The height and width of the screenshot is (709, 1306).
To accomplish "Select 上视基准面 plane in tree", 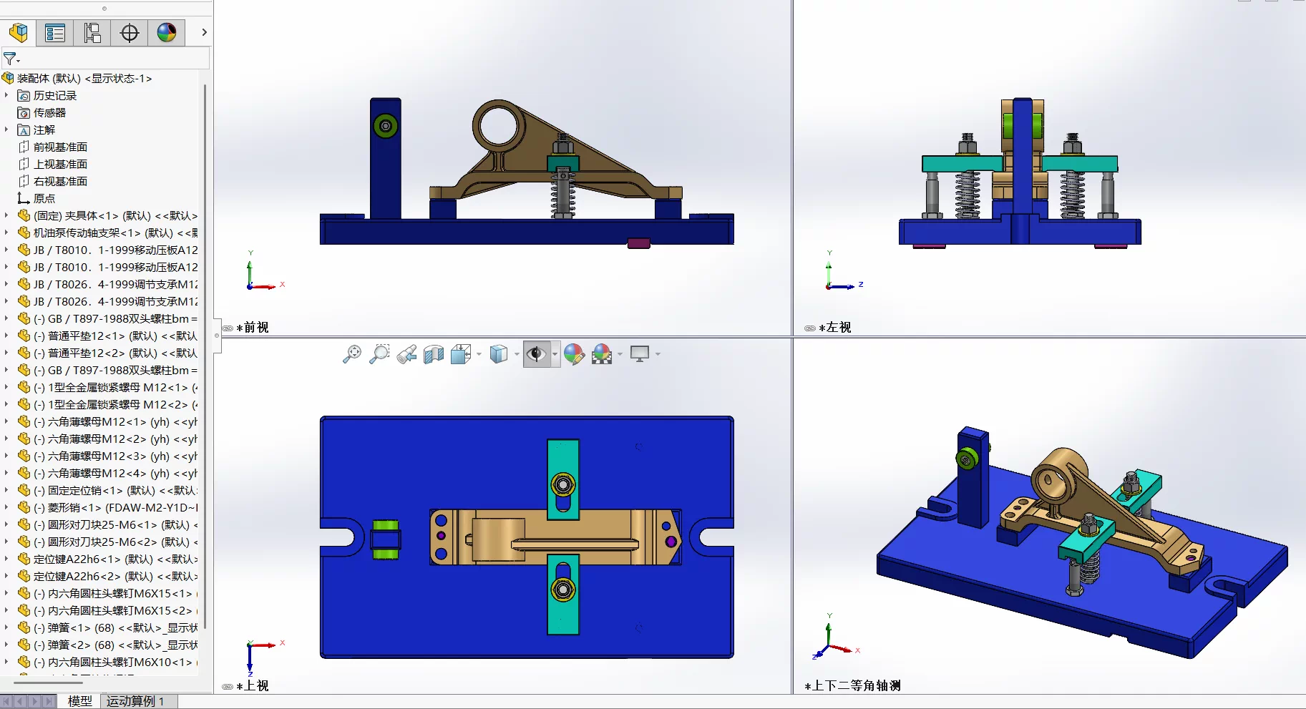I will pyautogui.click(x=60, y=164).
